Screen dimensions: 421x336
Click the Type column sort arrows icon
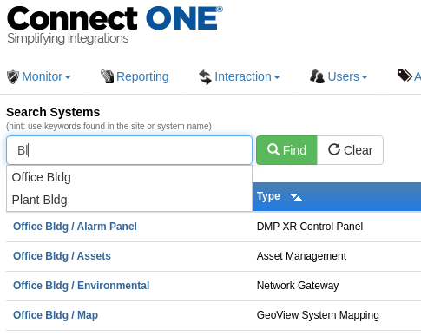coord(296,197)
